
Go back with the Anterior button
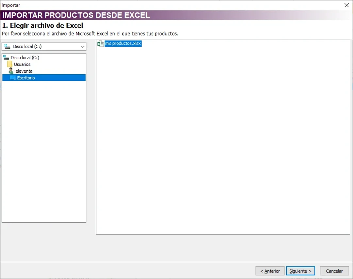(270, 271)
